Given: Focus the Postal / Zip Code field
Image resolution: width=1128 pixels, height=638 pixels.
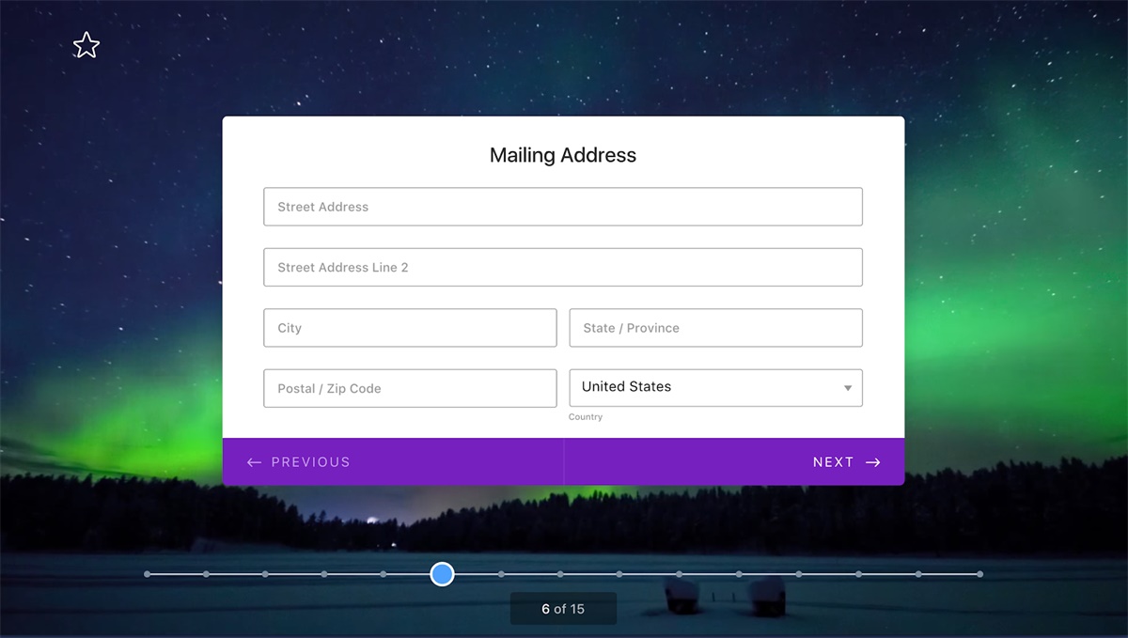Looking at the screenshot, I should tap(410, 388).
